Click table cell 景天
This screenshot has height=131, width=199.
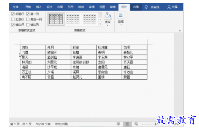click(33, 57)
